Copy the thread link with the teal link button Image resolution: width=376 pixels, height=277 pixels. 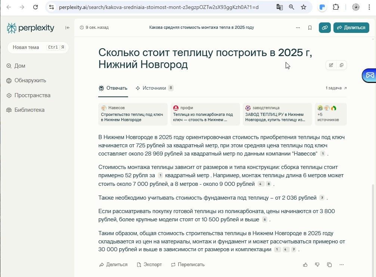[325, 28]
